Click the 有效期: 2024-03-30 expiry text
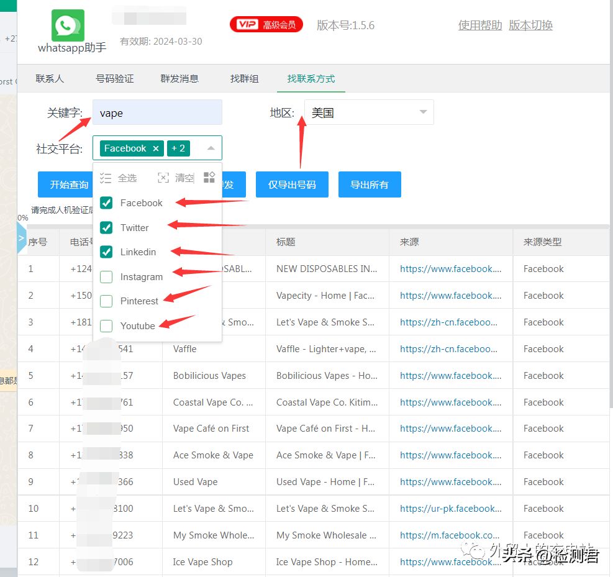 (x=161, y=42)
